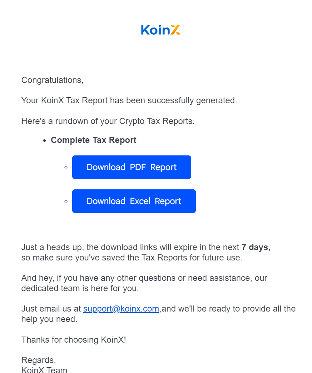The height and width of the screenshot is (373, 312).
Task: Click the "successfully generated" confirmation sentence
Action: 129,100
